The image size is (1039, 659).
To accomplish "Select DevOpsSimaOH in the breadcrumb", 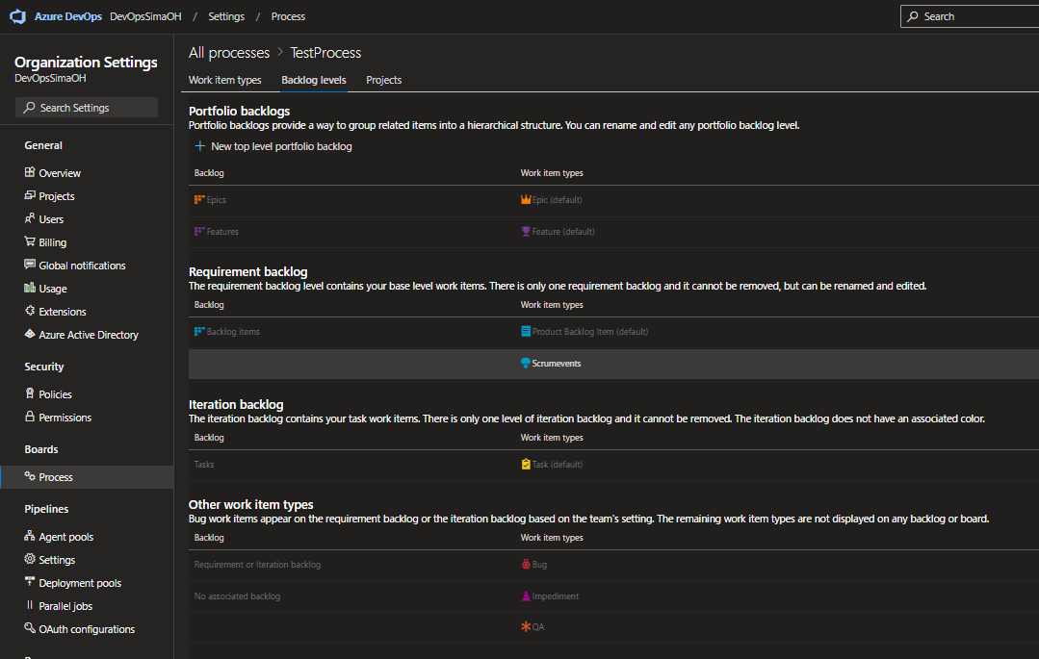I will [145, 16].
